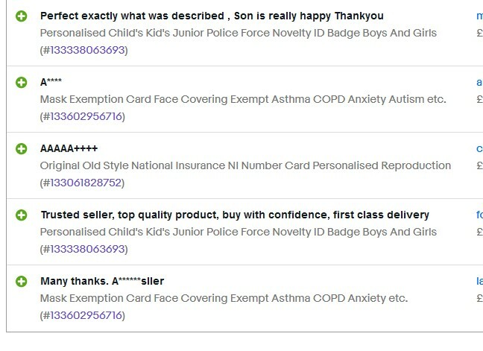Open item #133602956716 under "Many thanks" feedback
This screenshot has width=483, height=351.
pyautogui.click(x=86, y=315)
